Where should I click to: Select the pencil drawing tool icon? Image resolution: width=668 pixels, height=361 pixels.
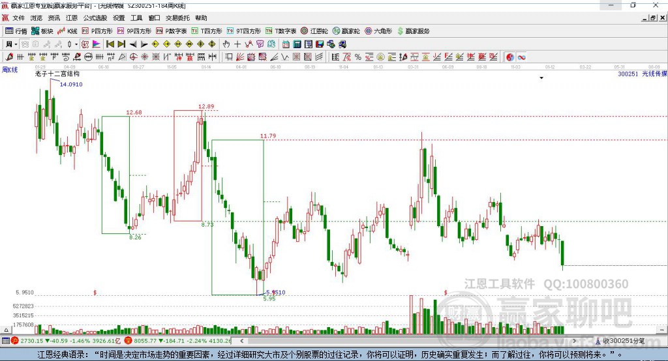(9, 57)
